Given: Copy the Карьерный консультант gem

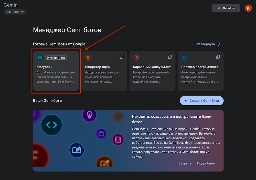Looking at the screenshot, I should pos(170,57).
